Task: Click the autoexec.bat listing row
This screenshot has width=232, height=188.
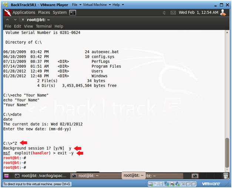Action: point(61,52)
